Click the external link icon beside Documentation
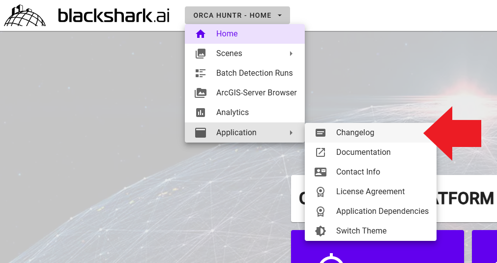The height and width of the screenshot is (263, 497). pyautogui.click(x=321, y=152)
